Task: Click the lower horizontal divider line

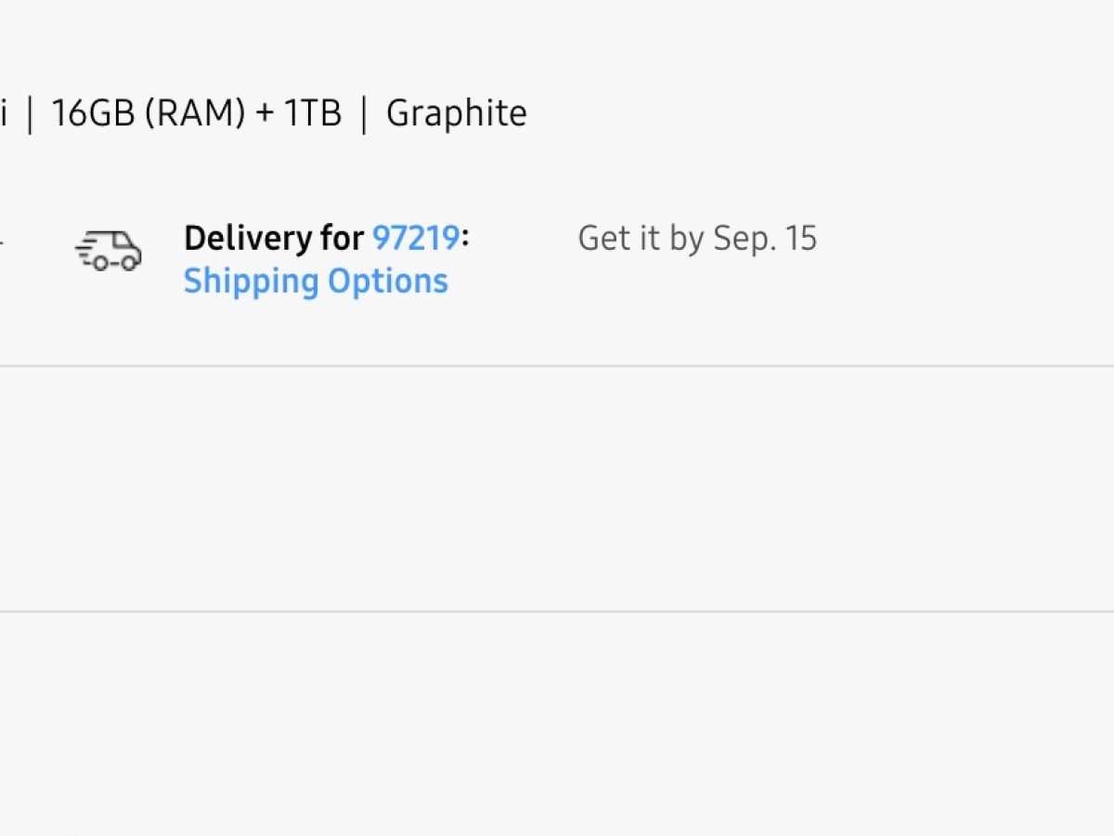Action: (x=557, y=611)
